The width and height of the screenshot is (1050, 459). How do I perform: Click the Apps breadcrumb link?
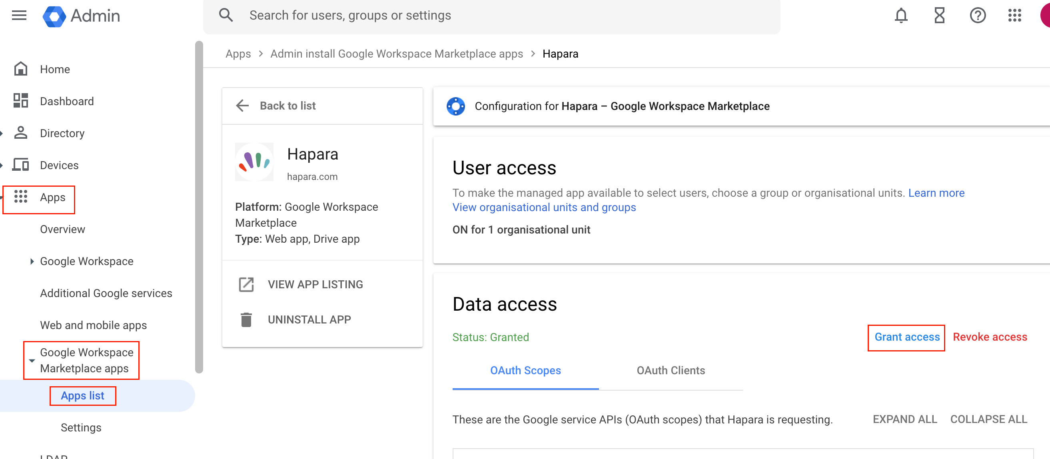tap(238, 54)
